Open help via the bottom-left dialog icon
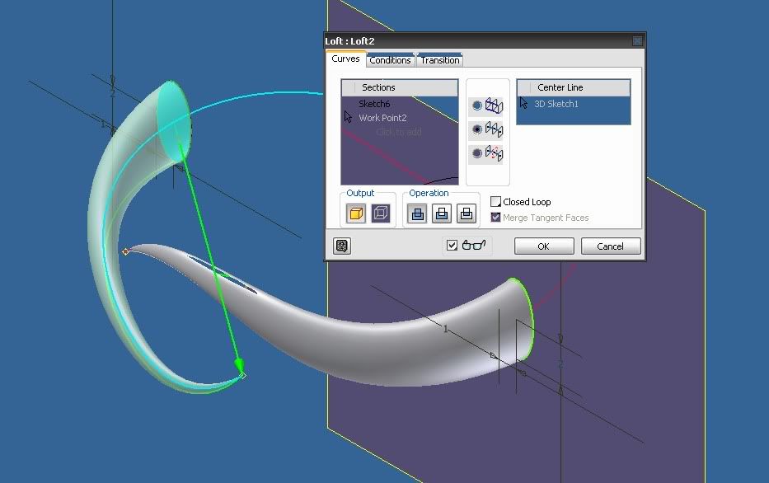 (x=341, y=246)
